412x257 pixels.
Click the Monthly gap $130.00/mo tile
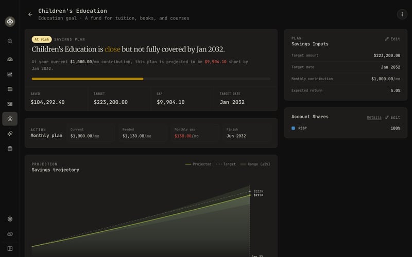pyautogui.click(x=195, y=133)
